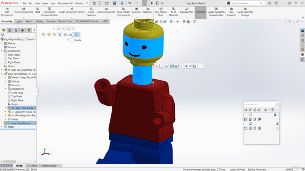The image size is (305, 171).
Task: Open Large Assembly Settings
Action: coord(245,12)
